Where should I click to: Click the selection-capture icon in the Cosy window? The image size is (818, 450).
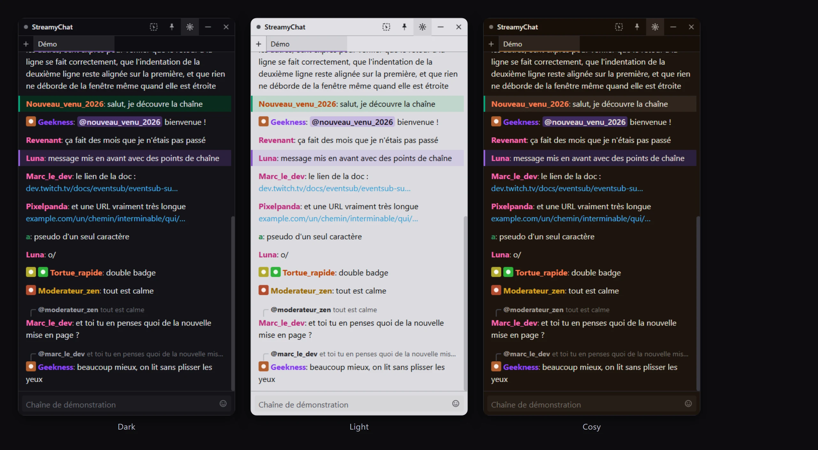619,27
